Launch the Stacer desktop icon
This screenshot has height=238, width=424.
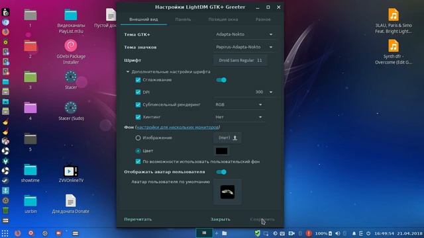point(71,77)
